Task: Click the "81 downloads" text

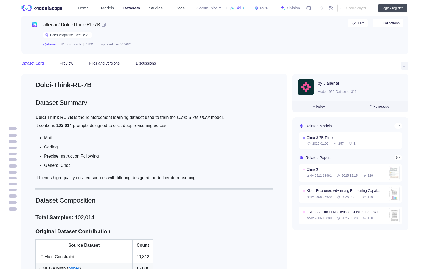Action: pos(71,44)
